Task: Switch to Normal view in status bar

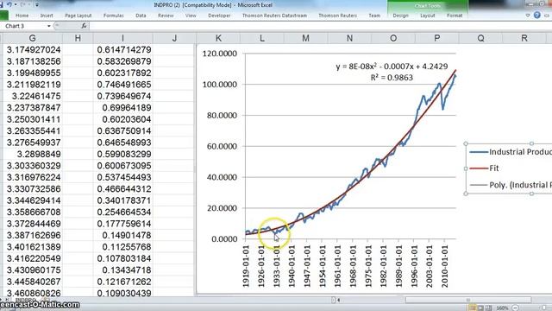Action: point(472,308)
